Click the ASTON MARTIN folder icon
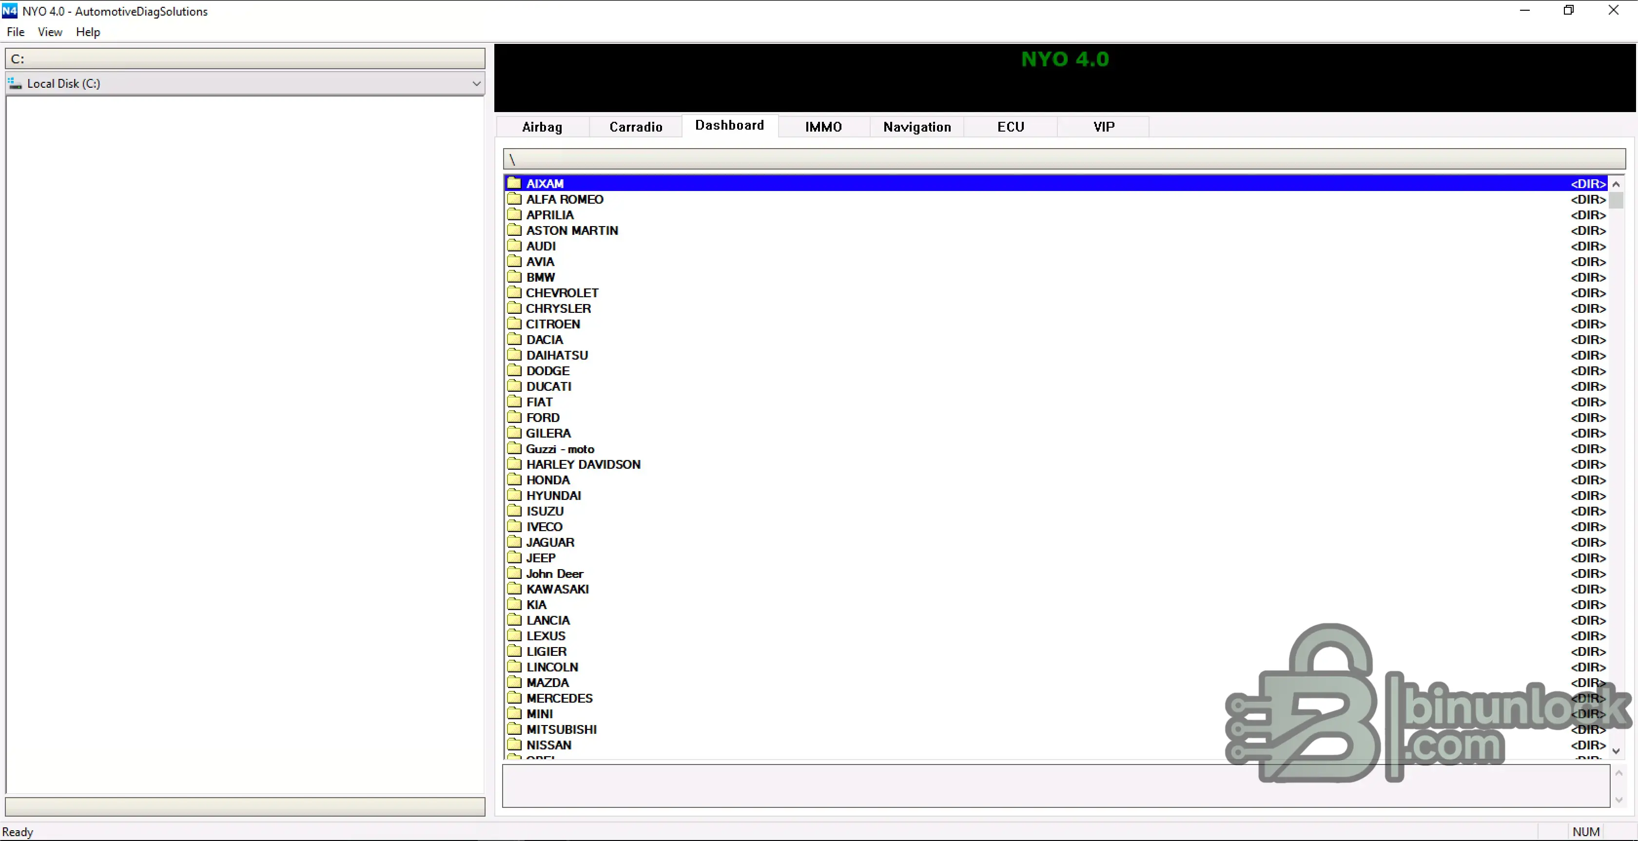Image resolution: width=1638 pixels, height=841 pixels. pos(514,230)
